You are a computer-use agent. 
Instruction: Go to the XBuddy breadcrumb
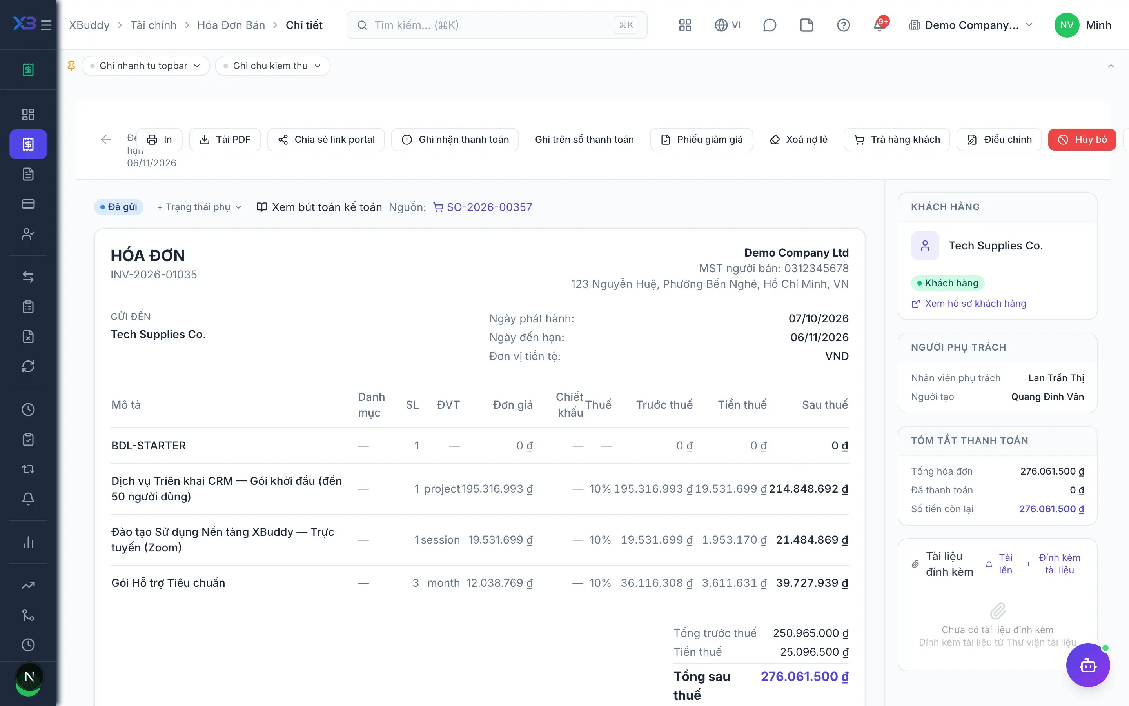pos(89,25)
